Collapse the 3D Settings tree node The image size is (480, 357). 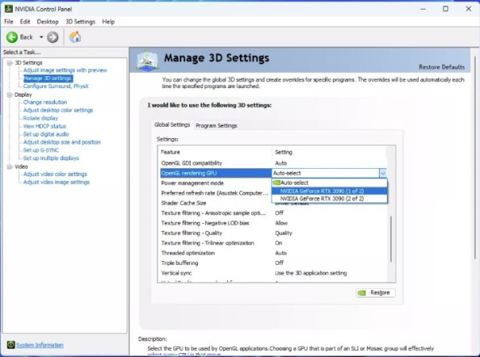click(10, 63)
